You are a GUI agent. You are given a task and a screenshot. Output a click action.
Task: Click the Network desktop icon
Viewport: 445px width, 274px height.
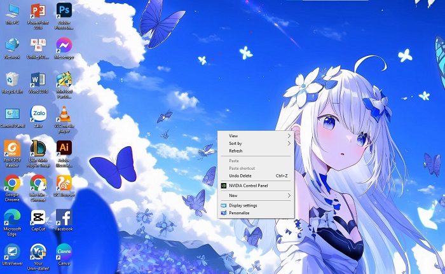click(x=12, y=48)
